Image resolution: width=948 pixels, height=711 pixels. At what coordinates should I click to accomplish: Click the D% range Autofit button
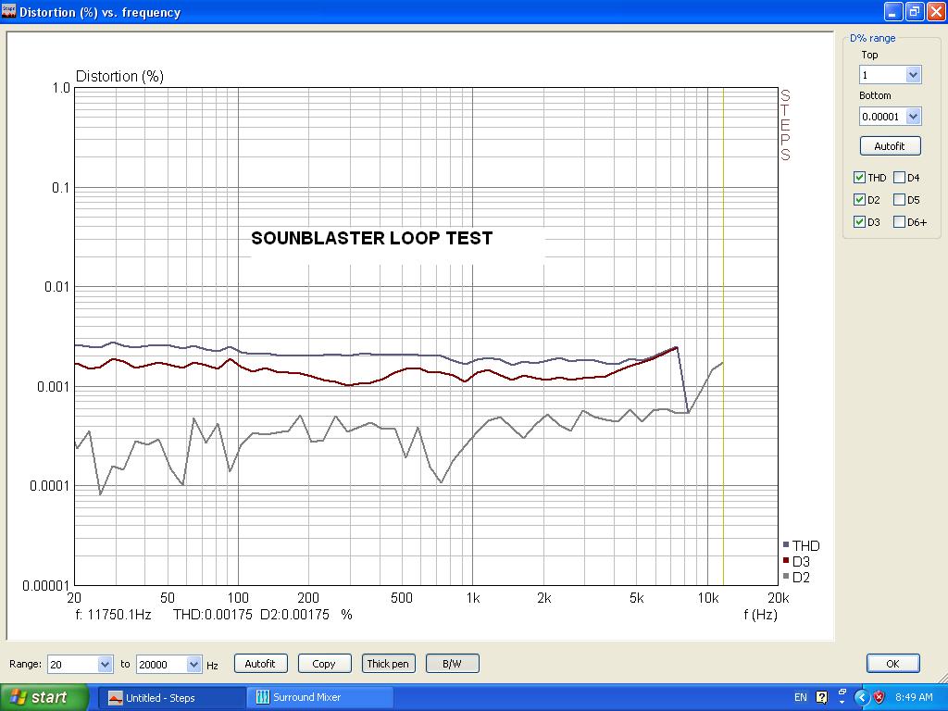(890, 145)
